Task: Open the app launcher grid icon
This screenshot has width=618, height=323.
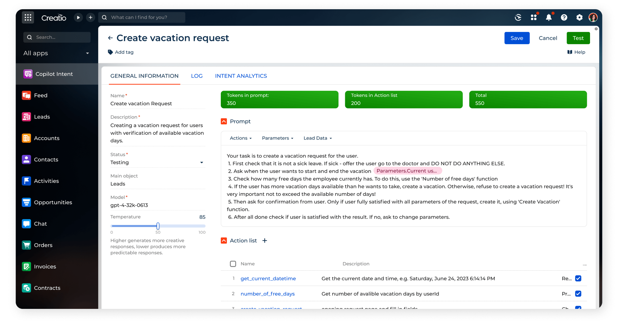Action: click(28, 18)
